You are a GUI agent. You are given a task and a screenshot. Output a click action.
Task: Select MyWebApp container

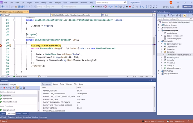pyautogui.click(x=7, y=99)
